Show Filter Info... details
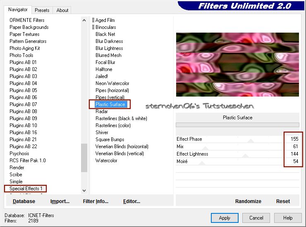Image resolution: width=306 pixels, height=227 pixels. 96,201
